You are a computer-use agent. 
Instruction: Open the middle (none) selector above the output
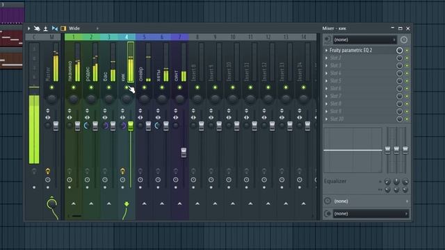[371, 201]
